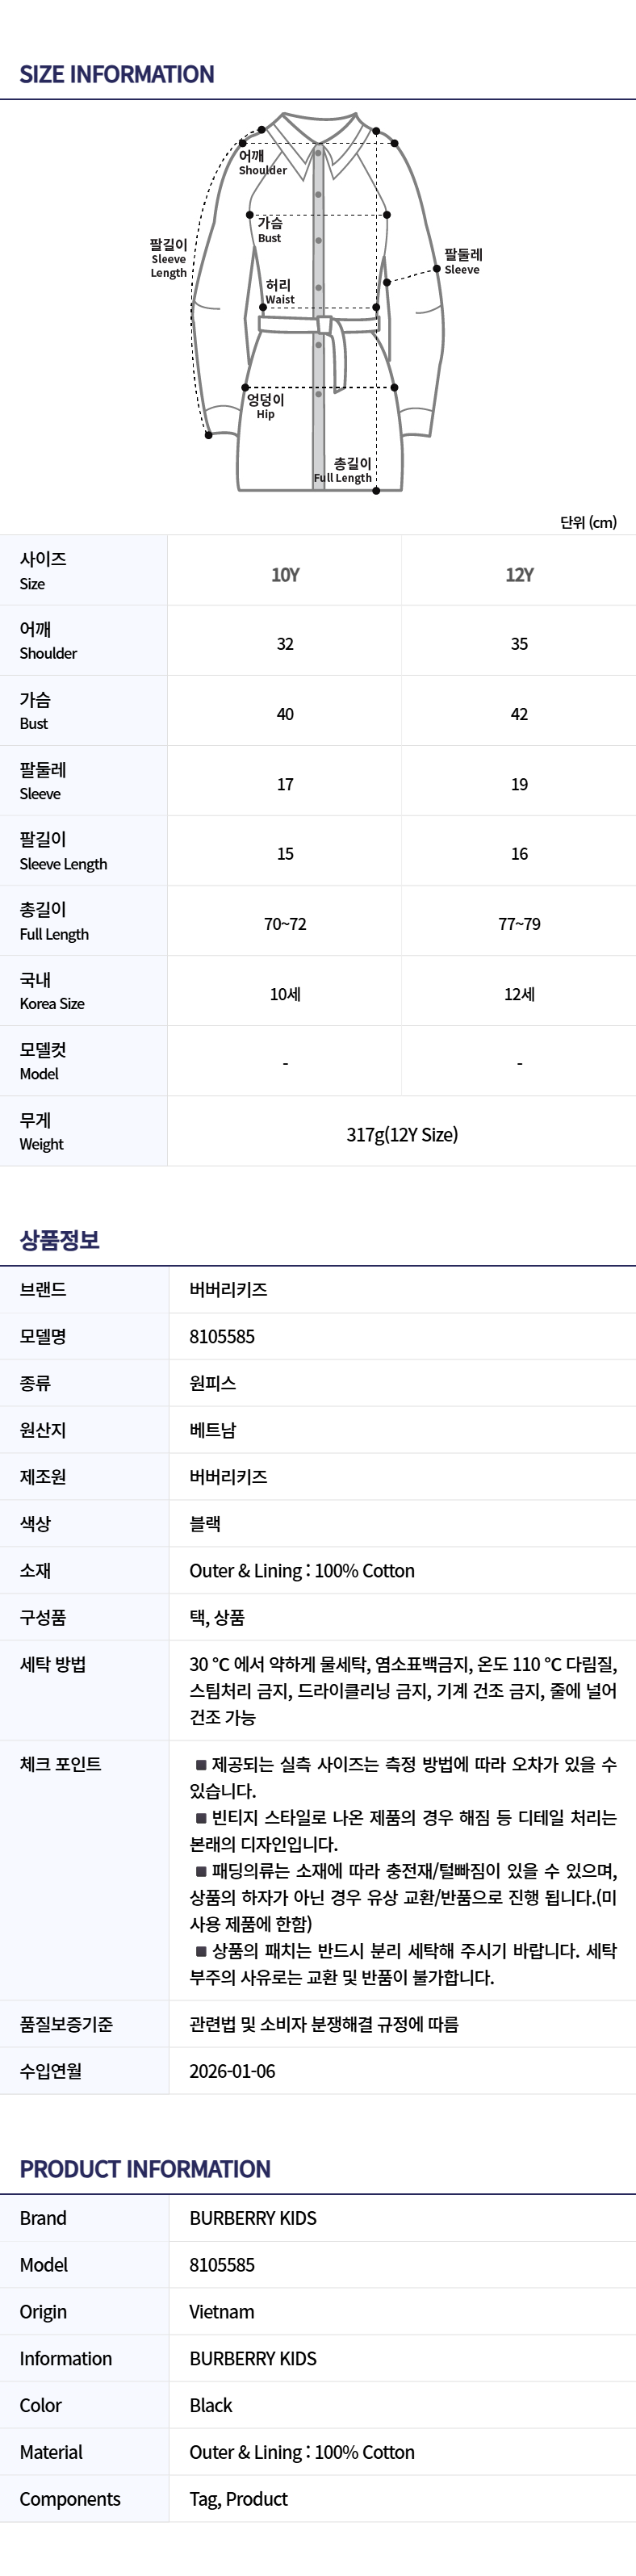Click the 원산지 value 베트남
Image resolution: width=636 pixels, height=2576 pixels.
(x=213, y=1430)
